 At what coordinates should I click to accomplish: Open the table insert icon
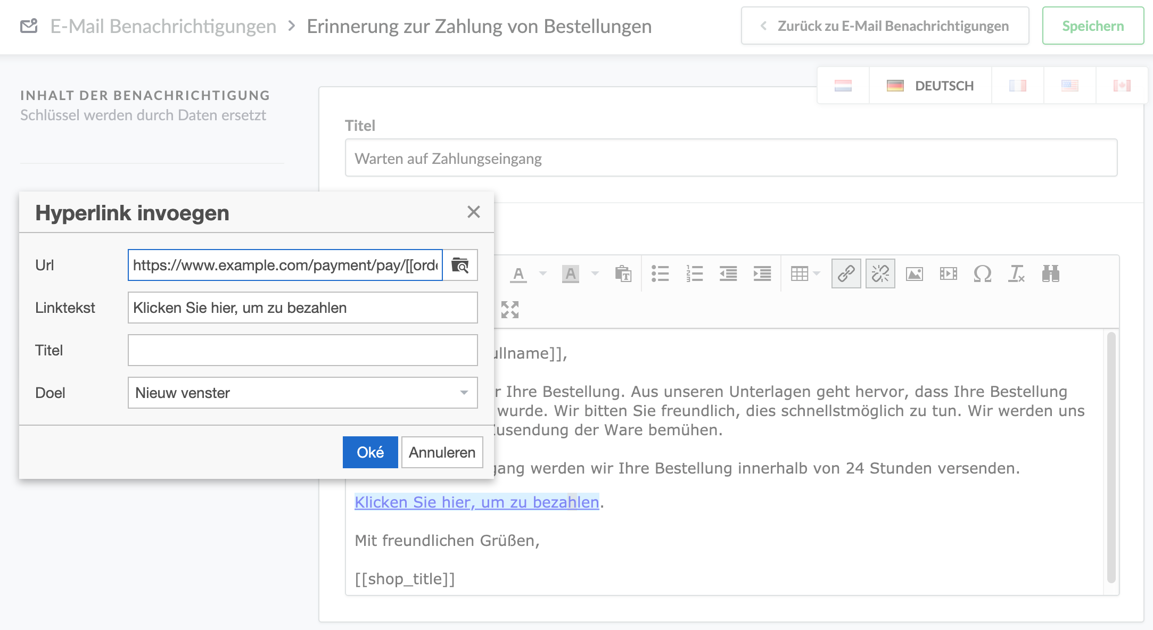800,274
